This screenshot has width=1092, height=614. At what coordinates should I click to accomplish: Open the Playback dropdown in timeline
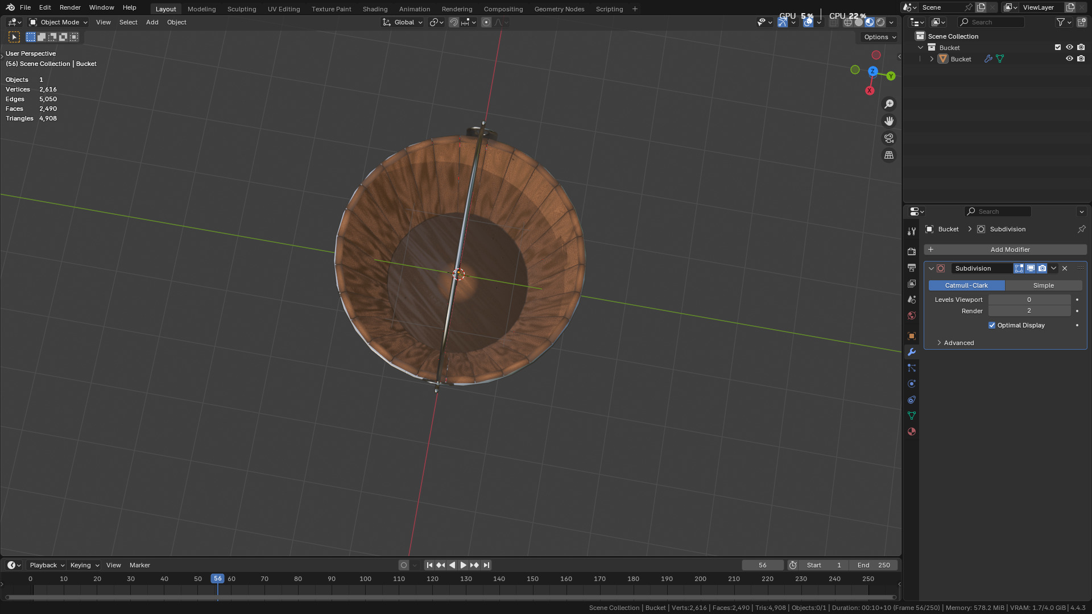tap(47, 565)
